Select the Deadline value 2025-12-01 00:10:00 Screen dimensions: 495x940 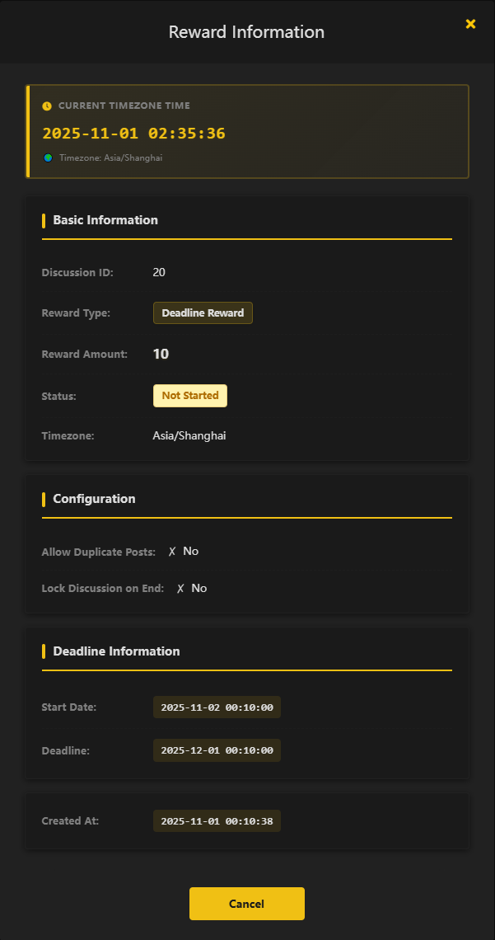217,750
